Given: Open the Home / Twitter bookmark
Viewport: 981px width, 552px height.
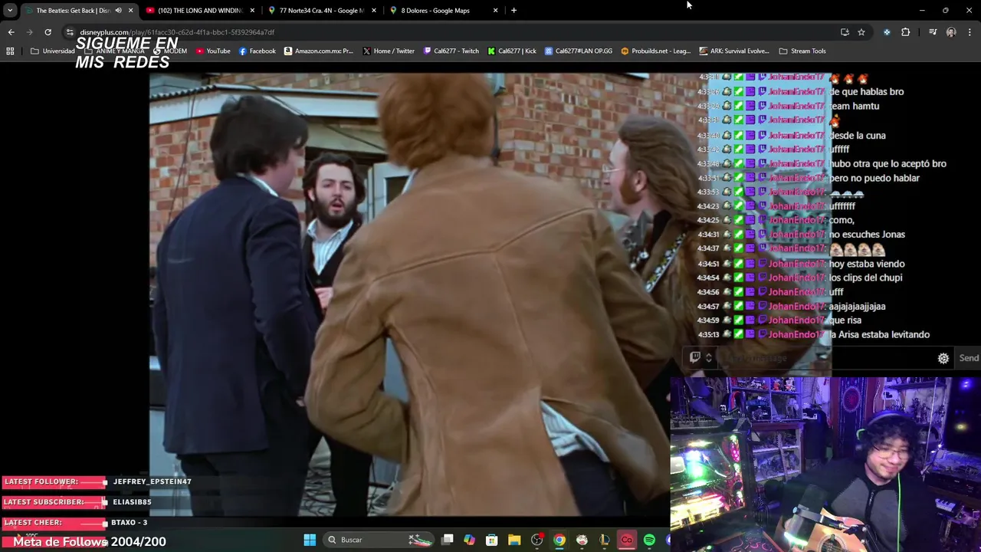Looking at the screenshot, I should (x=389, y=51).
